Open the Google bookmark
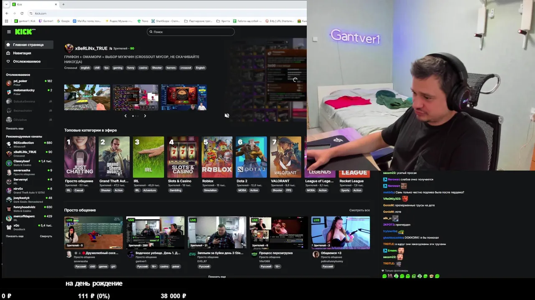The image size is (535, 300). point(63,21)
